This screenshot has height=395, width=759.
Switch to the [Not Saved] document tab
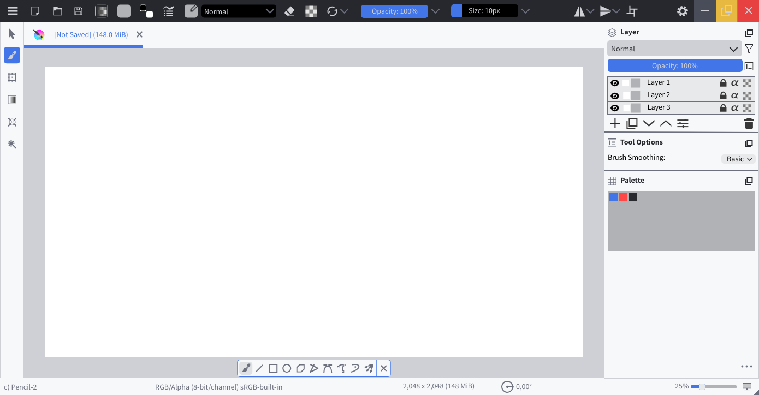[x=91, y=34]
